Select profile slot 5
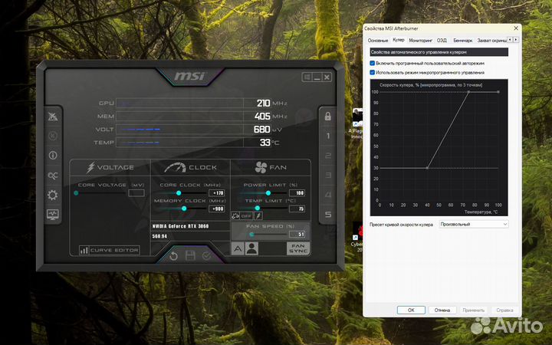552x345 pixels. click(x=328, y=214)
